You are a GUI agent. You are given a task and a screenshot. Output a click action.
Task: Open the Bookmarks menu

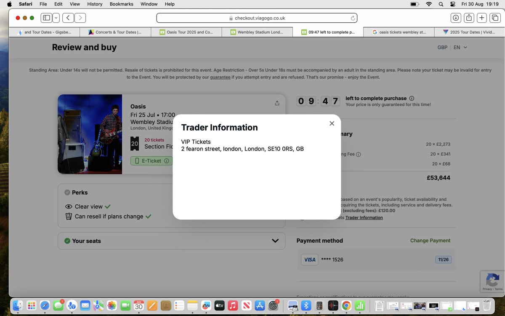[121, 4]
